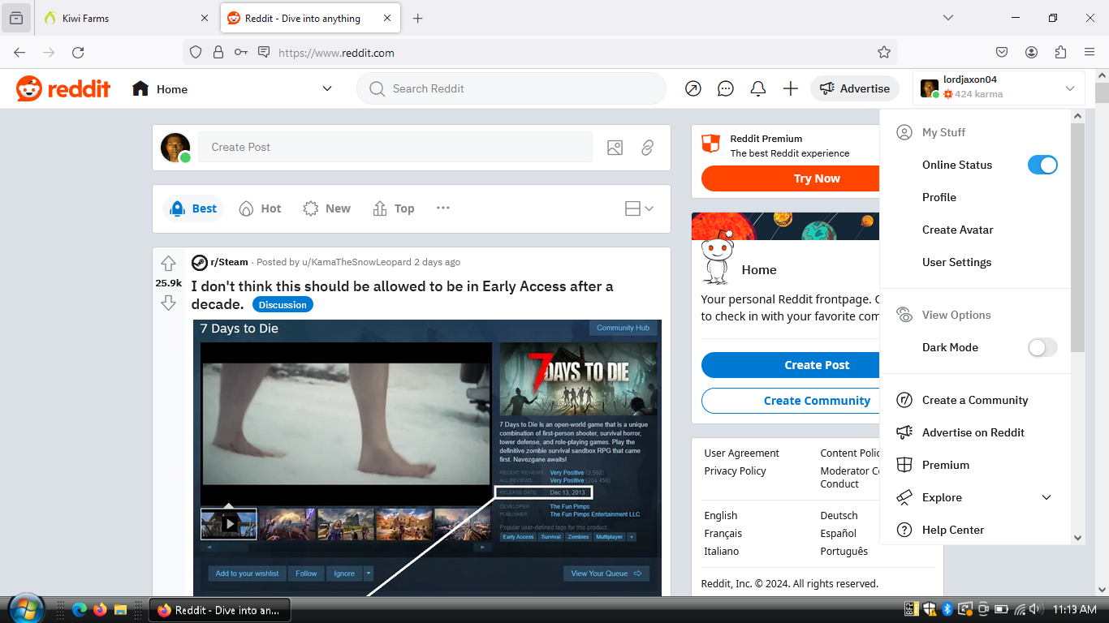The image size is (1109, 623).
Task: Open the Firefox account icon
Action: click(1031, 52)
